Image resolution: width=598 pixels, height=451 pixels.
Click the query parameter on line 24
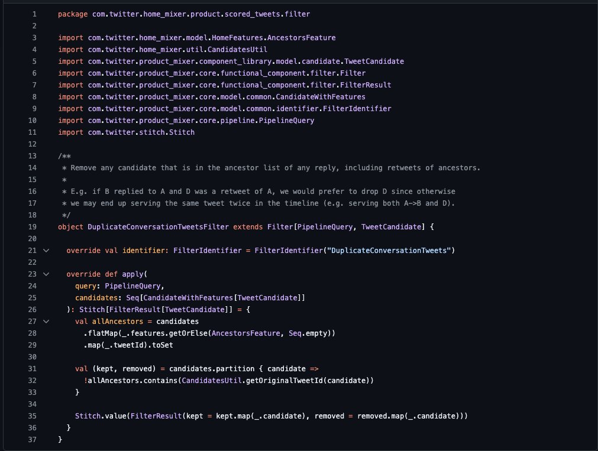click(x=86, y=286)
